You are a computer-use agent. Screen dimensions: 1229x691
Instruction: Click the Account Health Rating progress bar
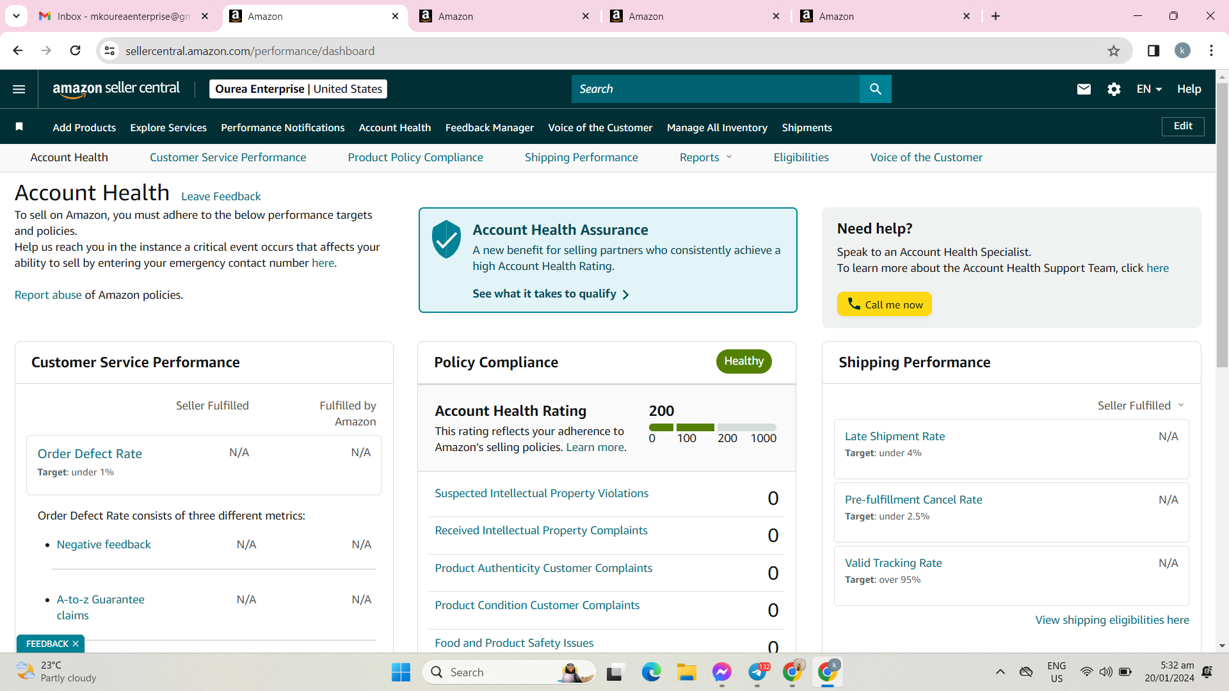point(712,427)
